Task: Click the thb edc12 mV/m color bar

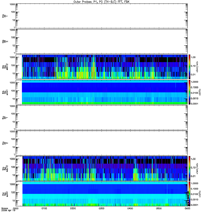Action: pos(189,67)
